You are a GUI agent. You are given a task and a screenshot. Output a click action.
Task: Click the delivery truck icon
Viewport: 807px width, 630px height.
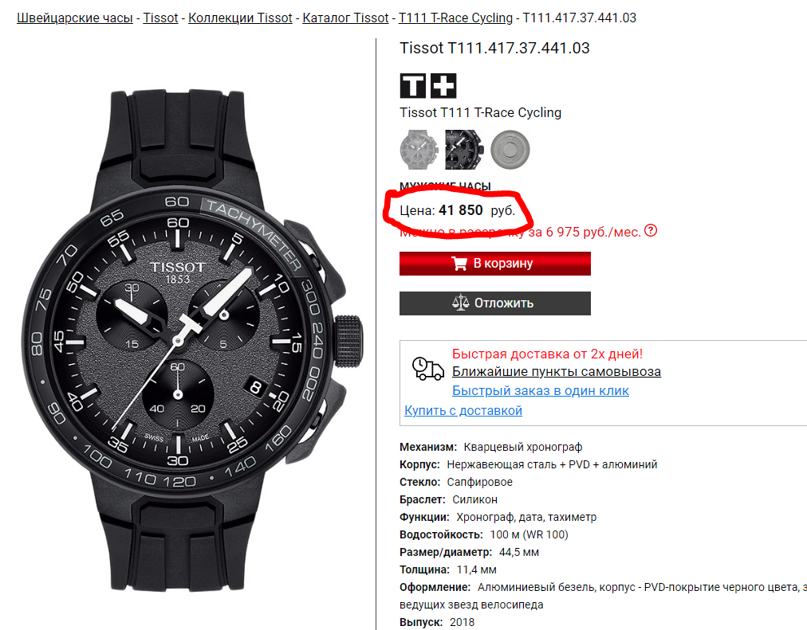point(428,367)
